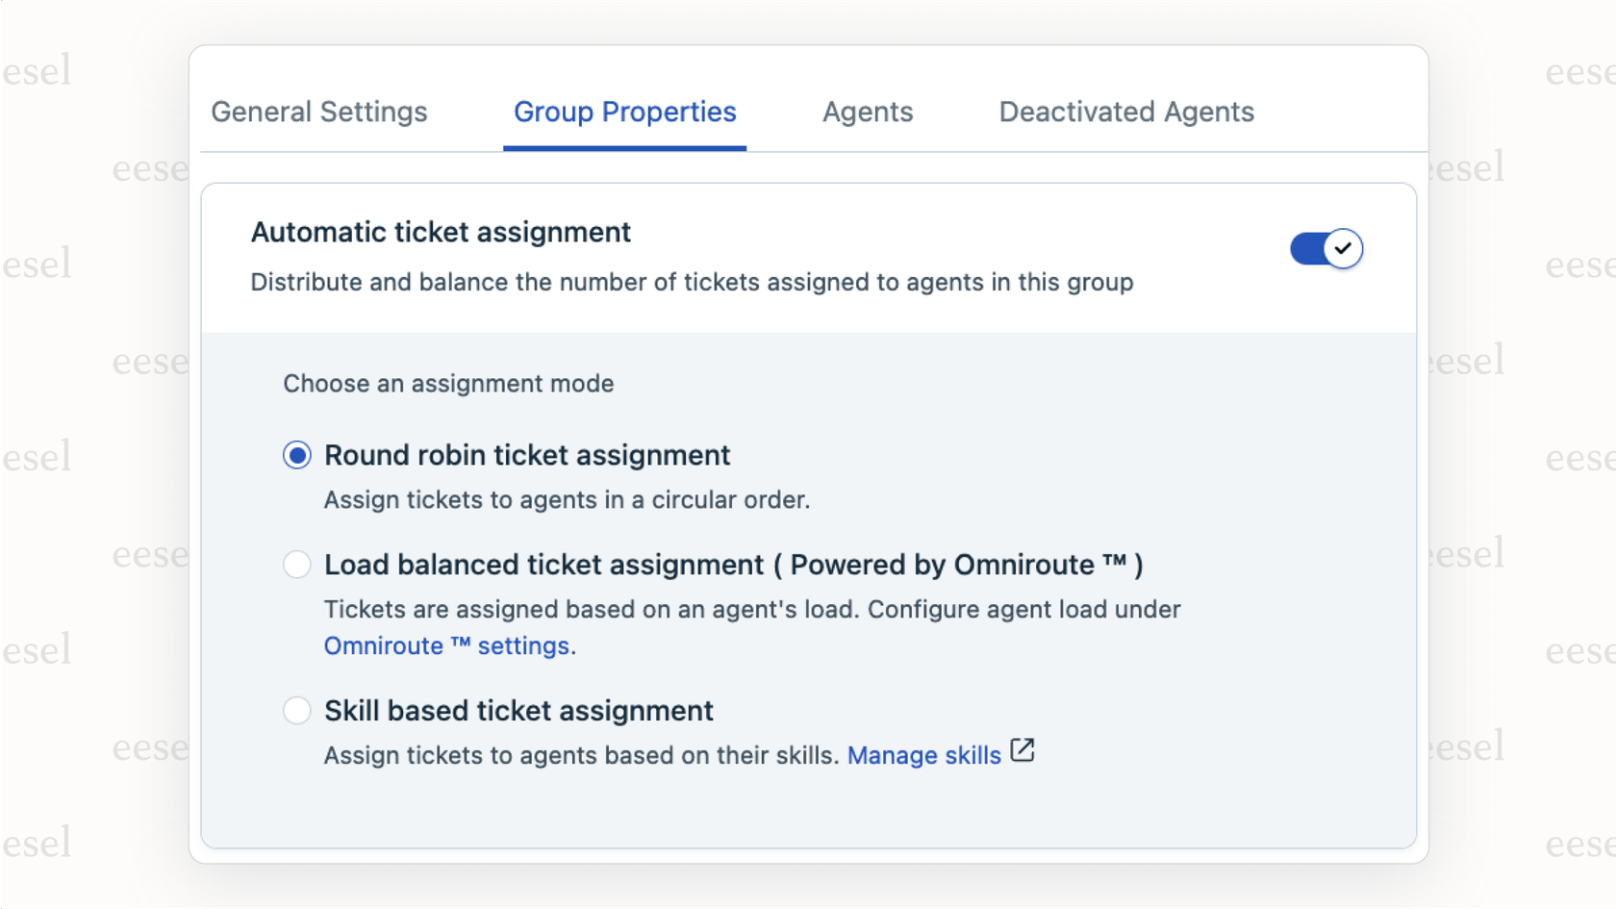Click the Automatic ticket assignment heading

point(441,232)
